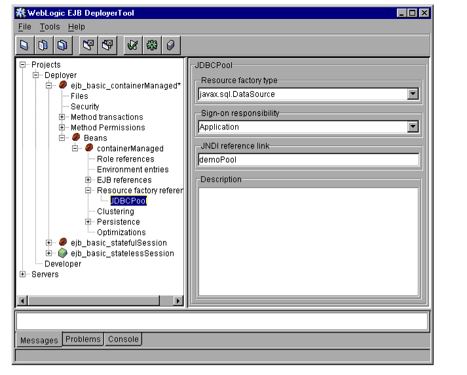Viewport: 467px width, 375px height.
Task: Select the JDBCPool tree item
Action: 128,201
